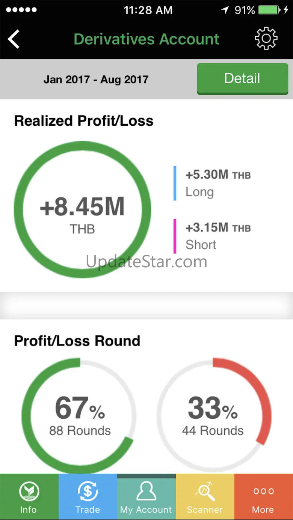
Task: Tap the Profit/Loss Round heading
Action: [77, 341]
